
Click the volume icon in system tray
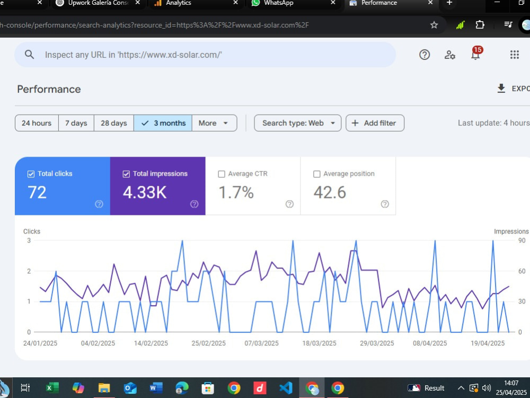(487, 388)
